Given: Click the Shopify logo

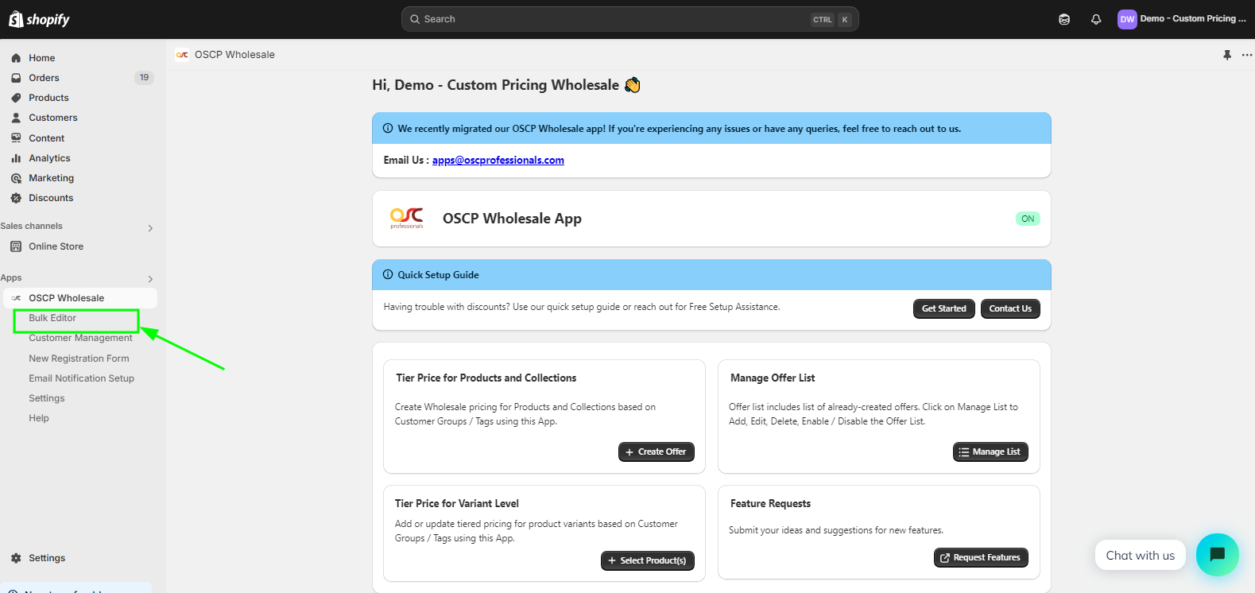Looking at the screenshot, I should tap(39, 19).
